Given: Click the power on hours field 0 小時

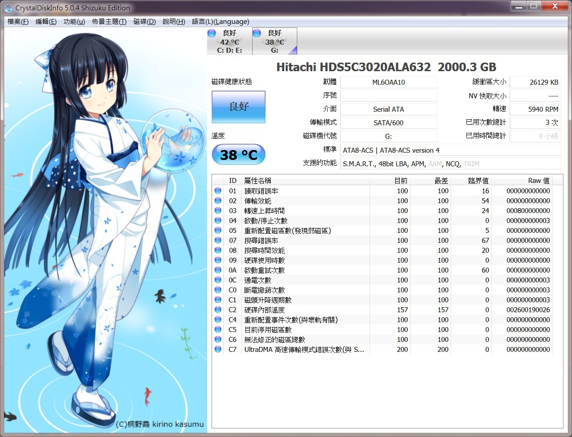Looking at the screenshot, I should (535, 136).
